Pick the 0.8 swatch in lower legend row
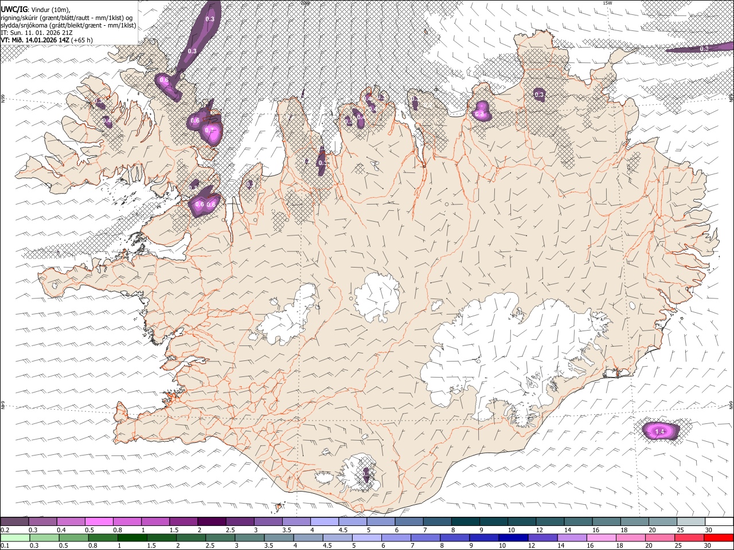This screenshot has width=734, height=550. (103, 538)
